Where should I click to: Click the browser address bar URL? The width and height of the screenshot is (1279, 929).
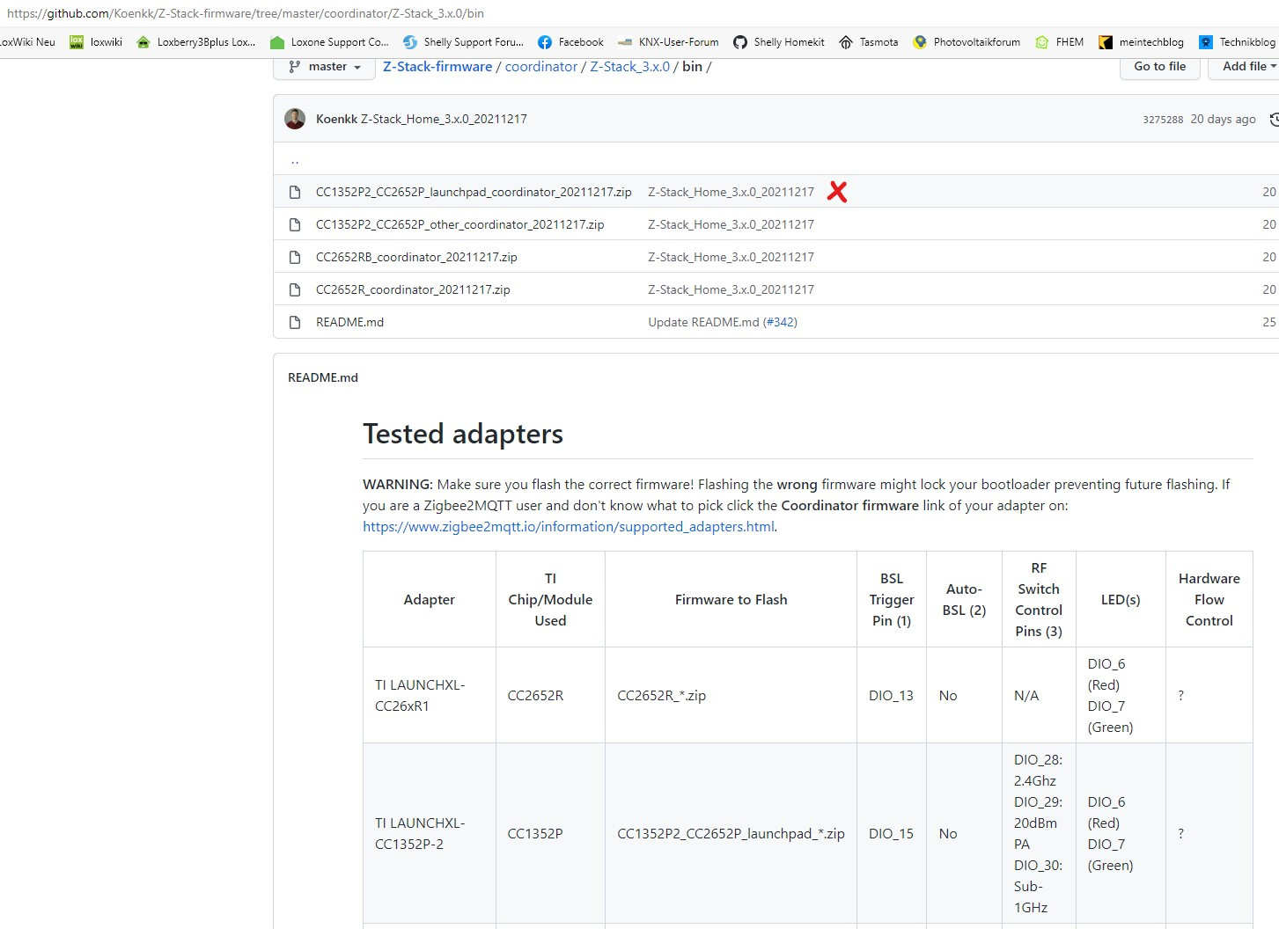click(246, 13)
